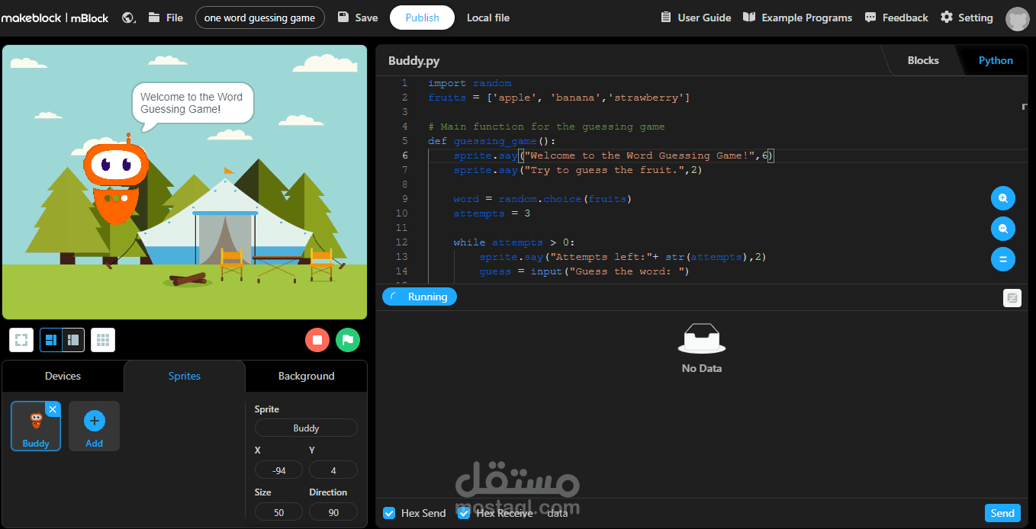This screenshot has height=529, width=1036.
Task: Click the green flag run button
Action: click(348, 340)
